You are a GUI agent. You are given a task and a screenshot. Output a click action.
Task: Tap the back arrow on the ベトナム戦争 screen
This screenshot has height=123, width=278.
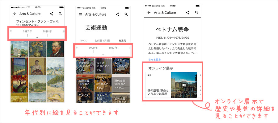coord(149,13)
